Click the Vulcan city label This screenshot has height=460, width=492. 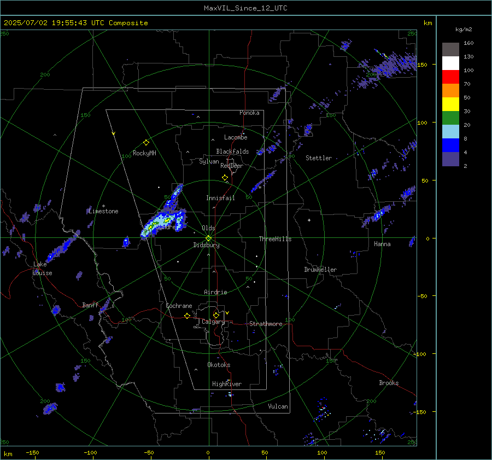(x=278, y=406)
